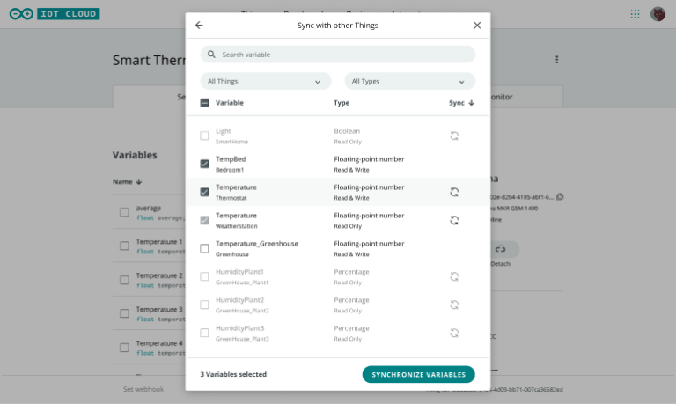Click the sync icon for Light variable
This screenshot has height=404, width=676.
(454, 136)
